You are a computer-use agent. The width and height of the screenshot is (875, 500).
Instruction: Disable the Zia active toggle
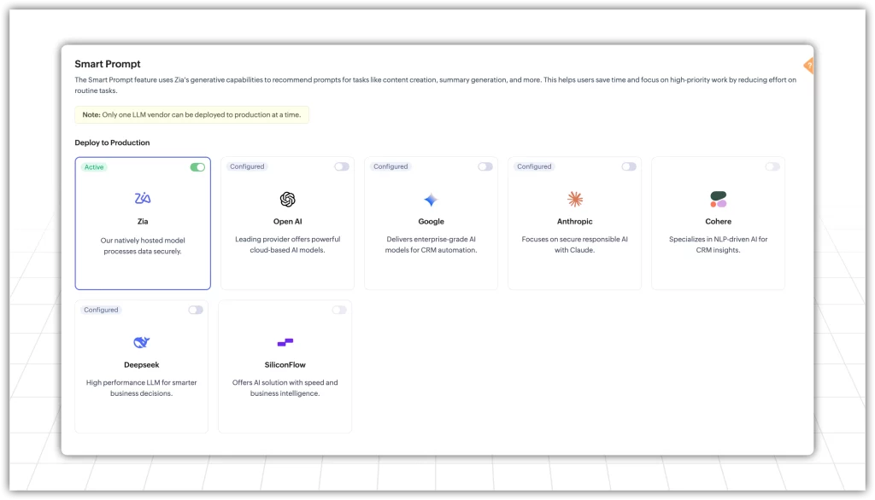[197, 167]
